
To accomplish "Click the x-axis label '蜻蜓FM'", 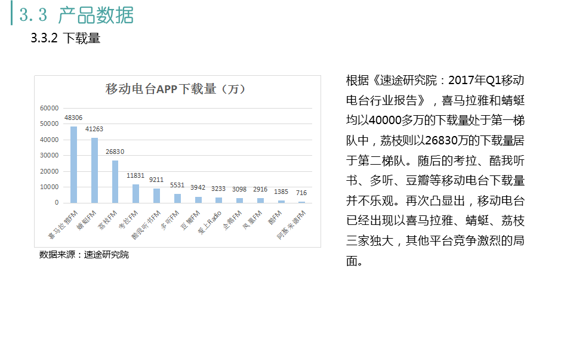I will click(x=86, y=220).
